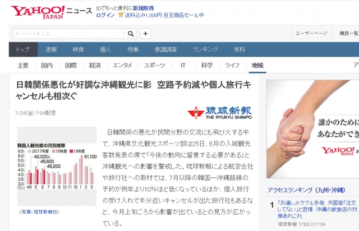359x231 pixels.
Task: Open the ランキング tab
Action: (x=205, y=49)
